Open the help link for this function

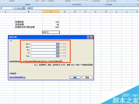pyautogui.click(x=17, y=77)
